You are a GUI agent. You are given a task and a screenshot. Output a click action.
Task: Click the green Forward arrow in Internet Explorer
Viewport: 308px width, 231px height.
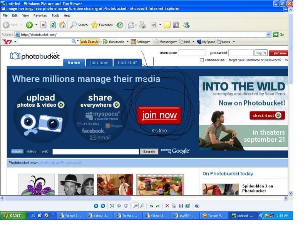[29, 25]
